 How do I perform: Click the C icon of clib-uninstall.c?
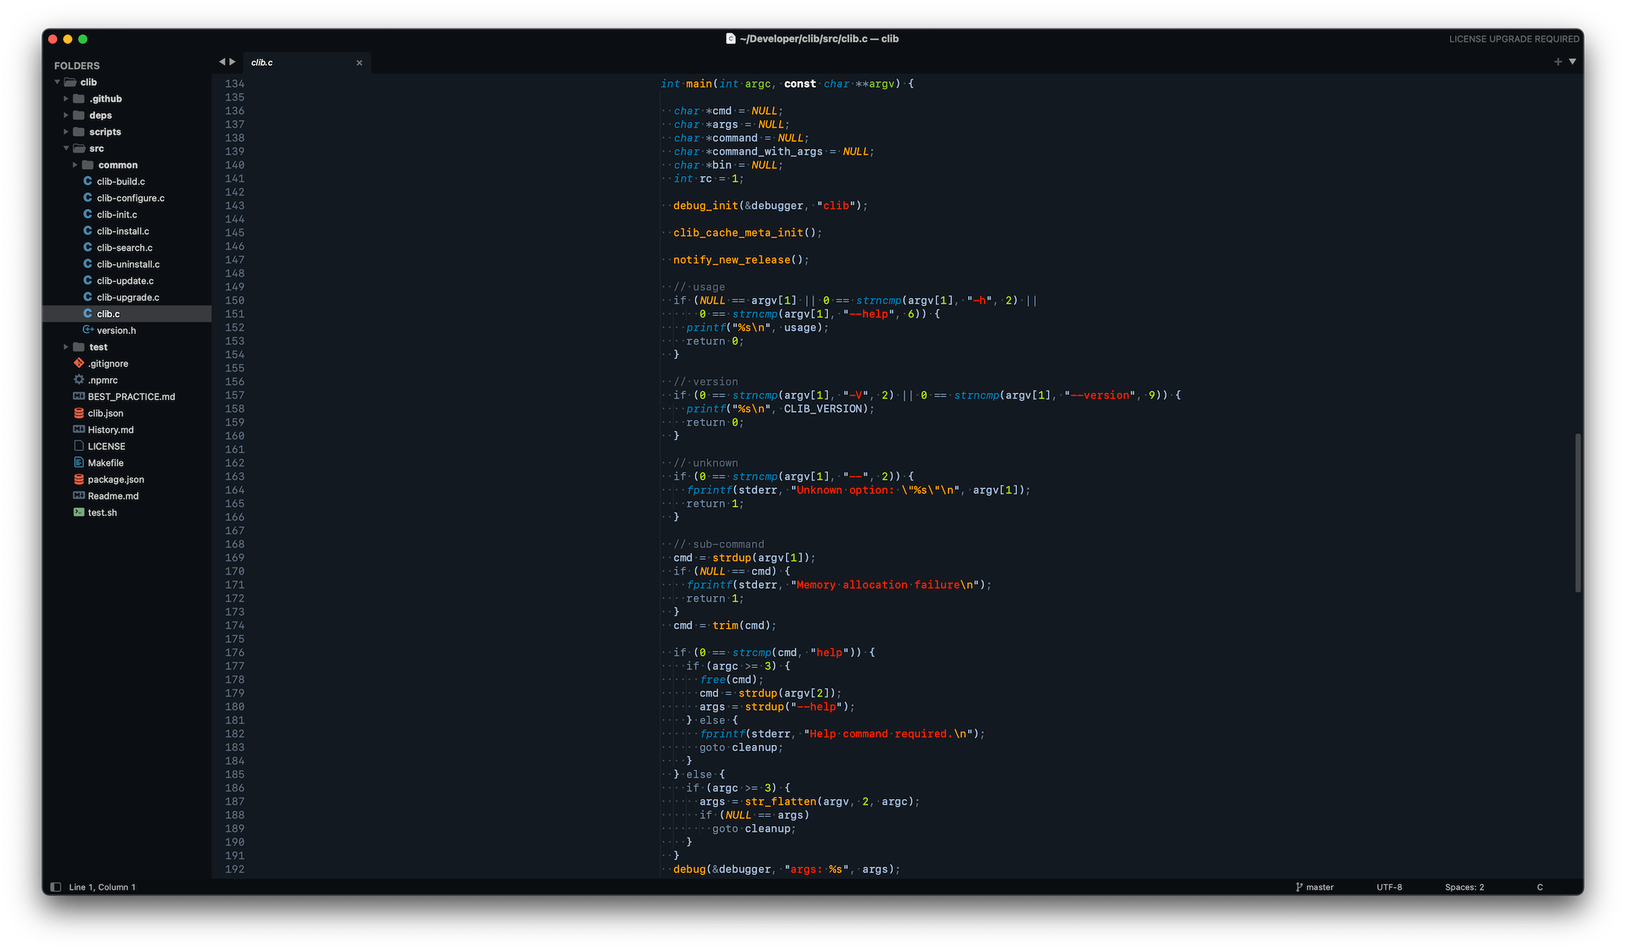click(x=88, y=264)
